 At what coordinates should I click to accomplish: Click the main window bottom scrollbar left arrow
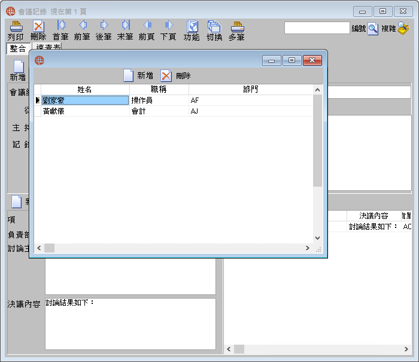click(229, 349)
